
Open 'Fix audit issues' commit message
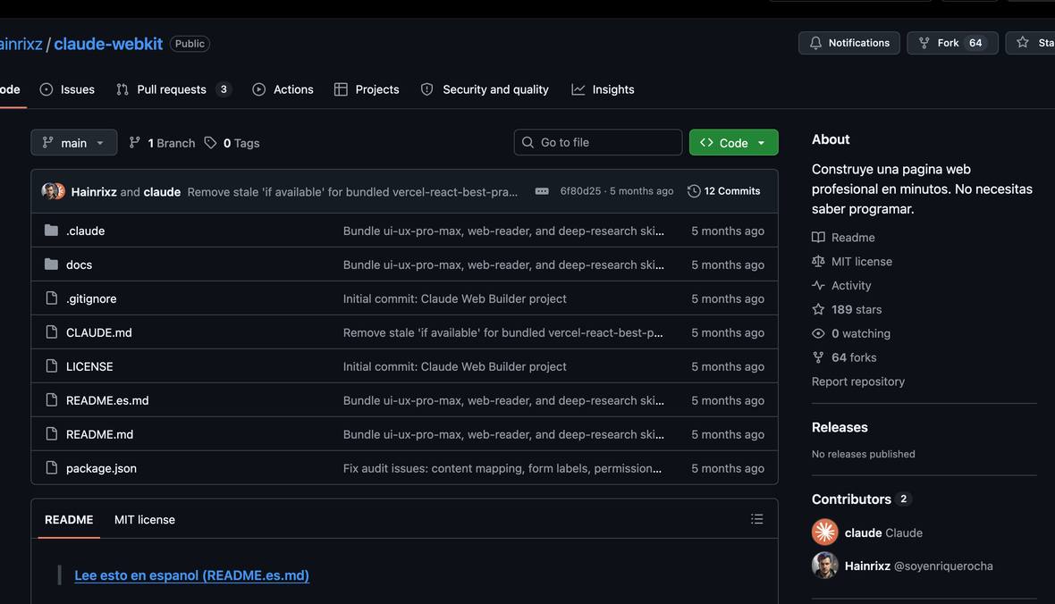click(502, 468)
